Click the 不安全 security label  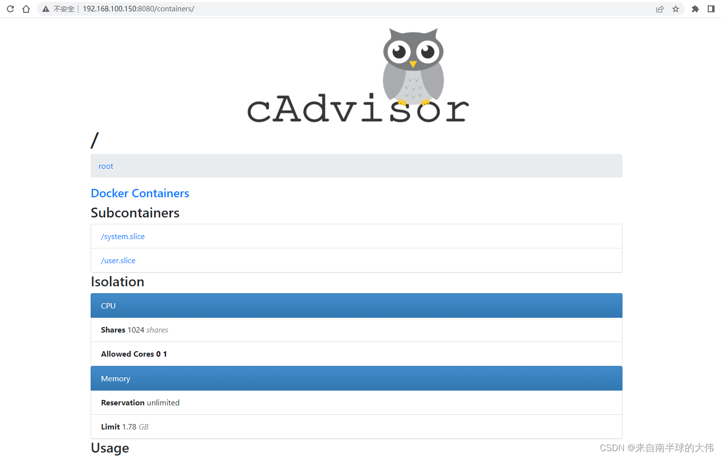[x=64, y=9]
